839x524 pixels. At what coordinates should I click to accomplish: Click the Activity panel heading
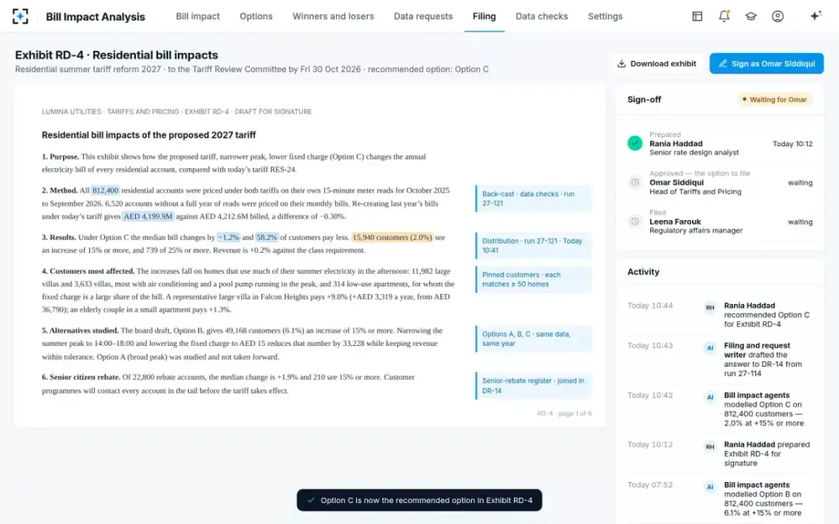(x=643, y=272)
